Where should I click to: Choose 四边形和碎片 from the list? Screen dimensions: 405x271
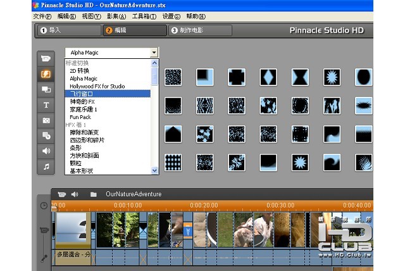tap(87, 141)
